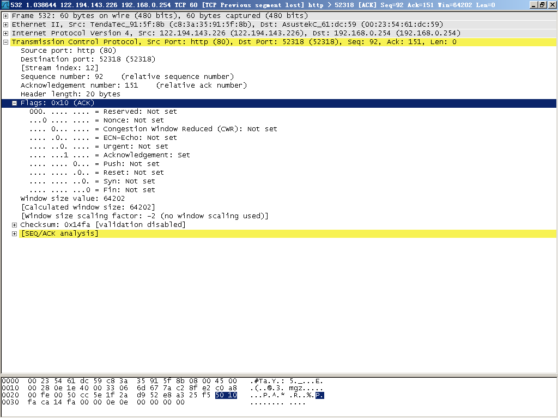Select 'Nonce: Not set' flag row
Image resolution: width=558 pixels, height=418 pixels.
click(96, 120)
